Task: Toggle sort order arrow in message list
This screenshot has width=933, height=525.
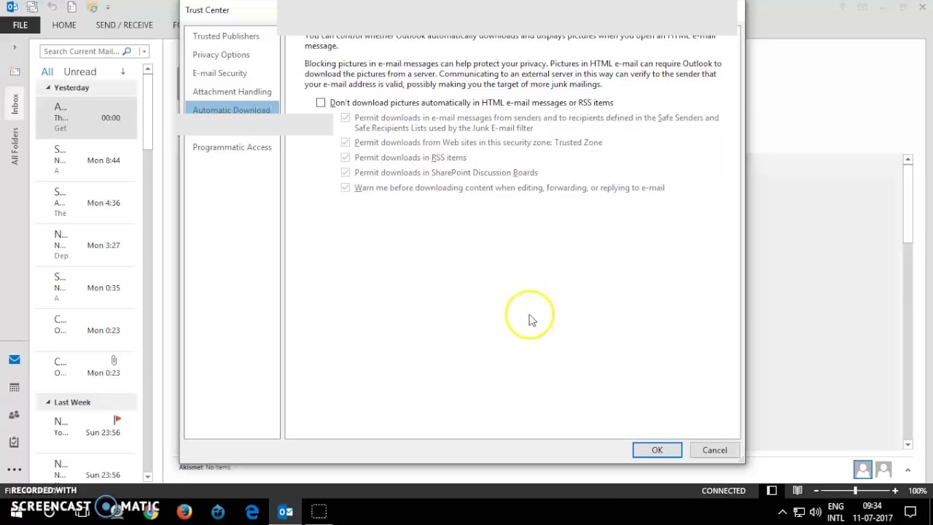Action: pyautogui.click(x=123, y=71)
